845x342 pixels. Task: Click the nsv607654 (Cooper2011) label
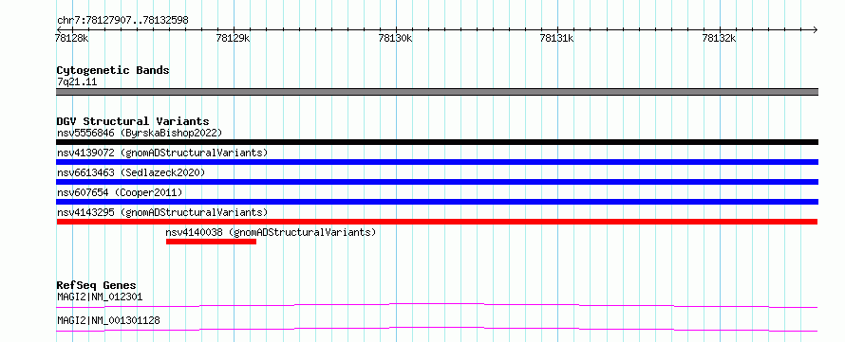(120, 192)
